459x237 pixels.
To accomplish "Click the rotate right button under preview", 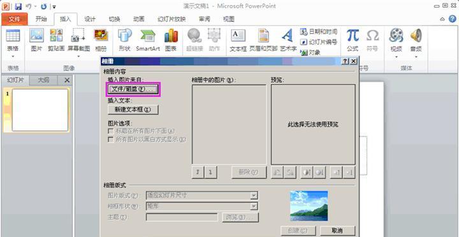I will 290,173.
